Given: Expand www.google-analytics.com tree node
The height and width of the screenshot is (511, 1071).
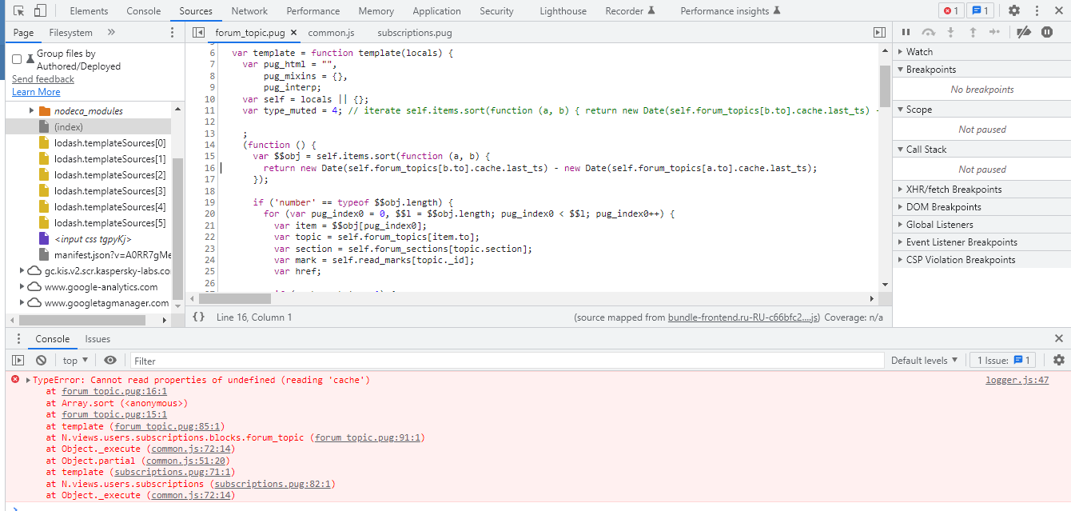Looking at the screenshot, I should pyautogui.click(x=22, y=287).
